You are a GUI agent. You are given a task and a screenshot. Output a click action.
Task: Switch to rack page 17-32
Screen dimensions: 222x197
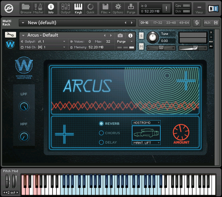click(158, 23)
